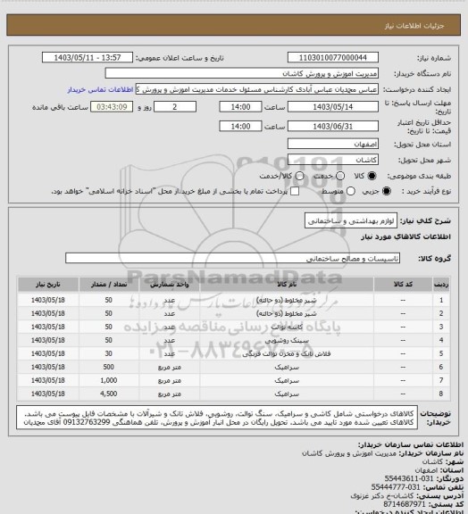Click the سرامیک item in row 6
The image size is (468, 514).
tap(287, 368)
